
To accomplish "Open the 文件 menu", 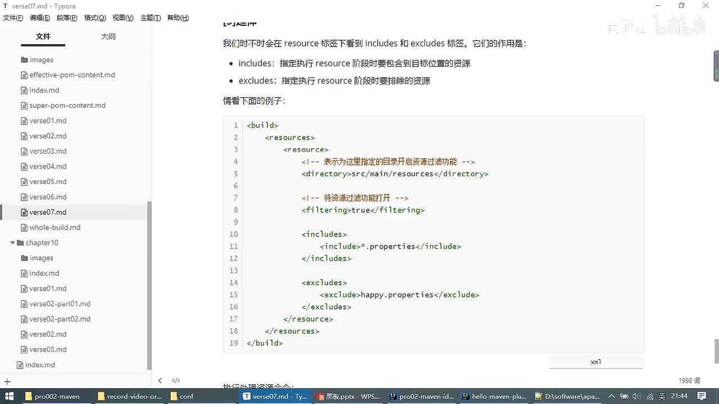I will click(x=13, y=18).
